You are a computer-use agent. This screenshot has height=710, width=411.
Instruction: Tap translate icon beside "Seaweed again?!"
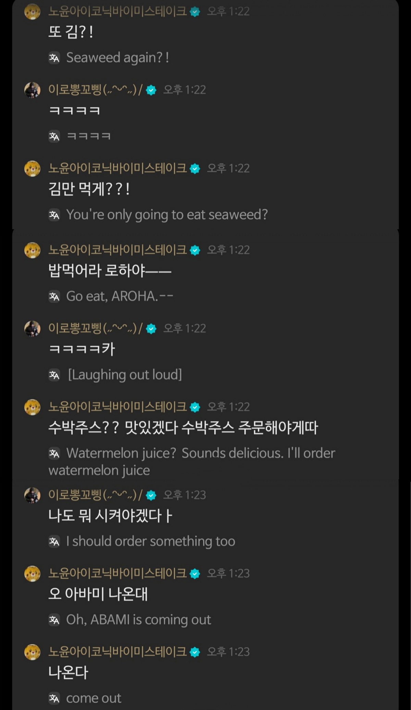click(x=54, y=58)
